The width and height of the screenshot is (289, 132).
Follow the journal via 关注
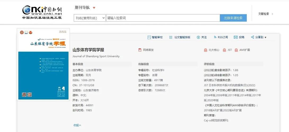point(204,37)
